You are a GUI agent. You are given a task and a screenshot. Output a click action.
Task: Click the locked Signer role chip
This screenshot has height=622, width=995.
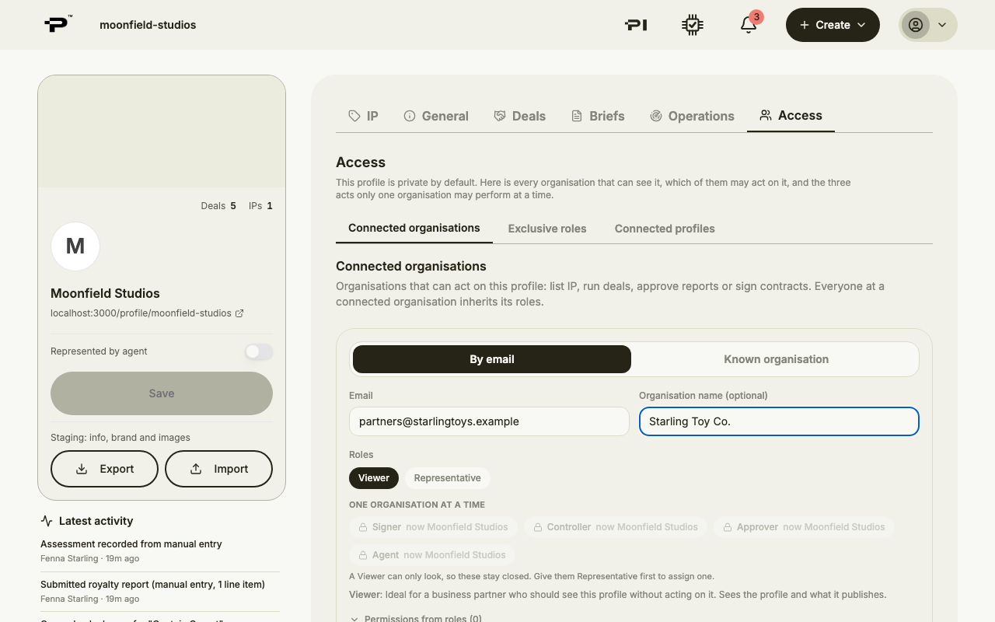[433, 527]
